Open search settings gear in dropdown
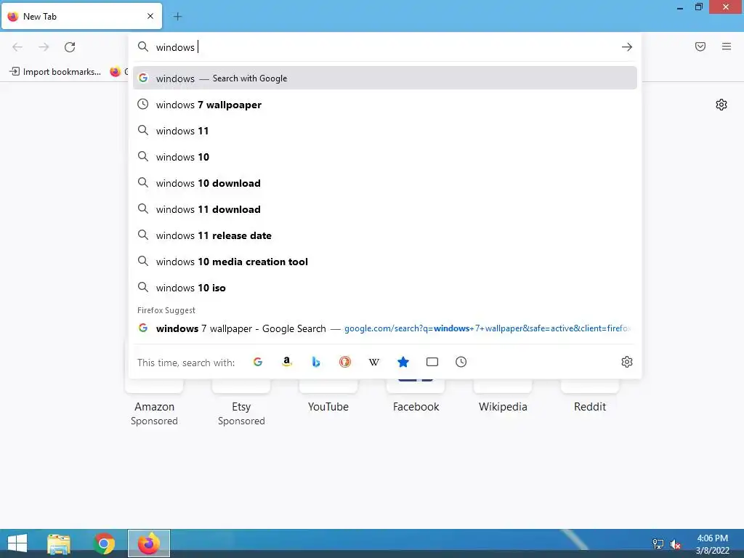Viewport: 744px width, 558px height. click(x=627, y=362)
